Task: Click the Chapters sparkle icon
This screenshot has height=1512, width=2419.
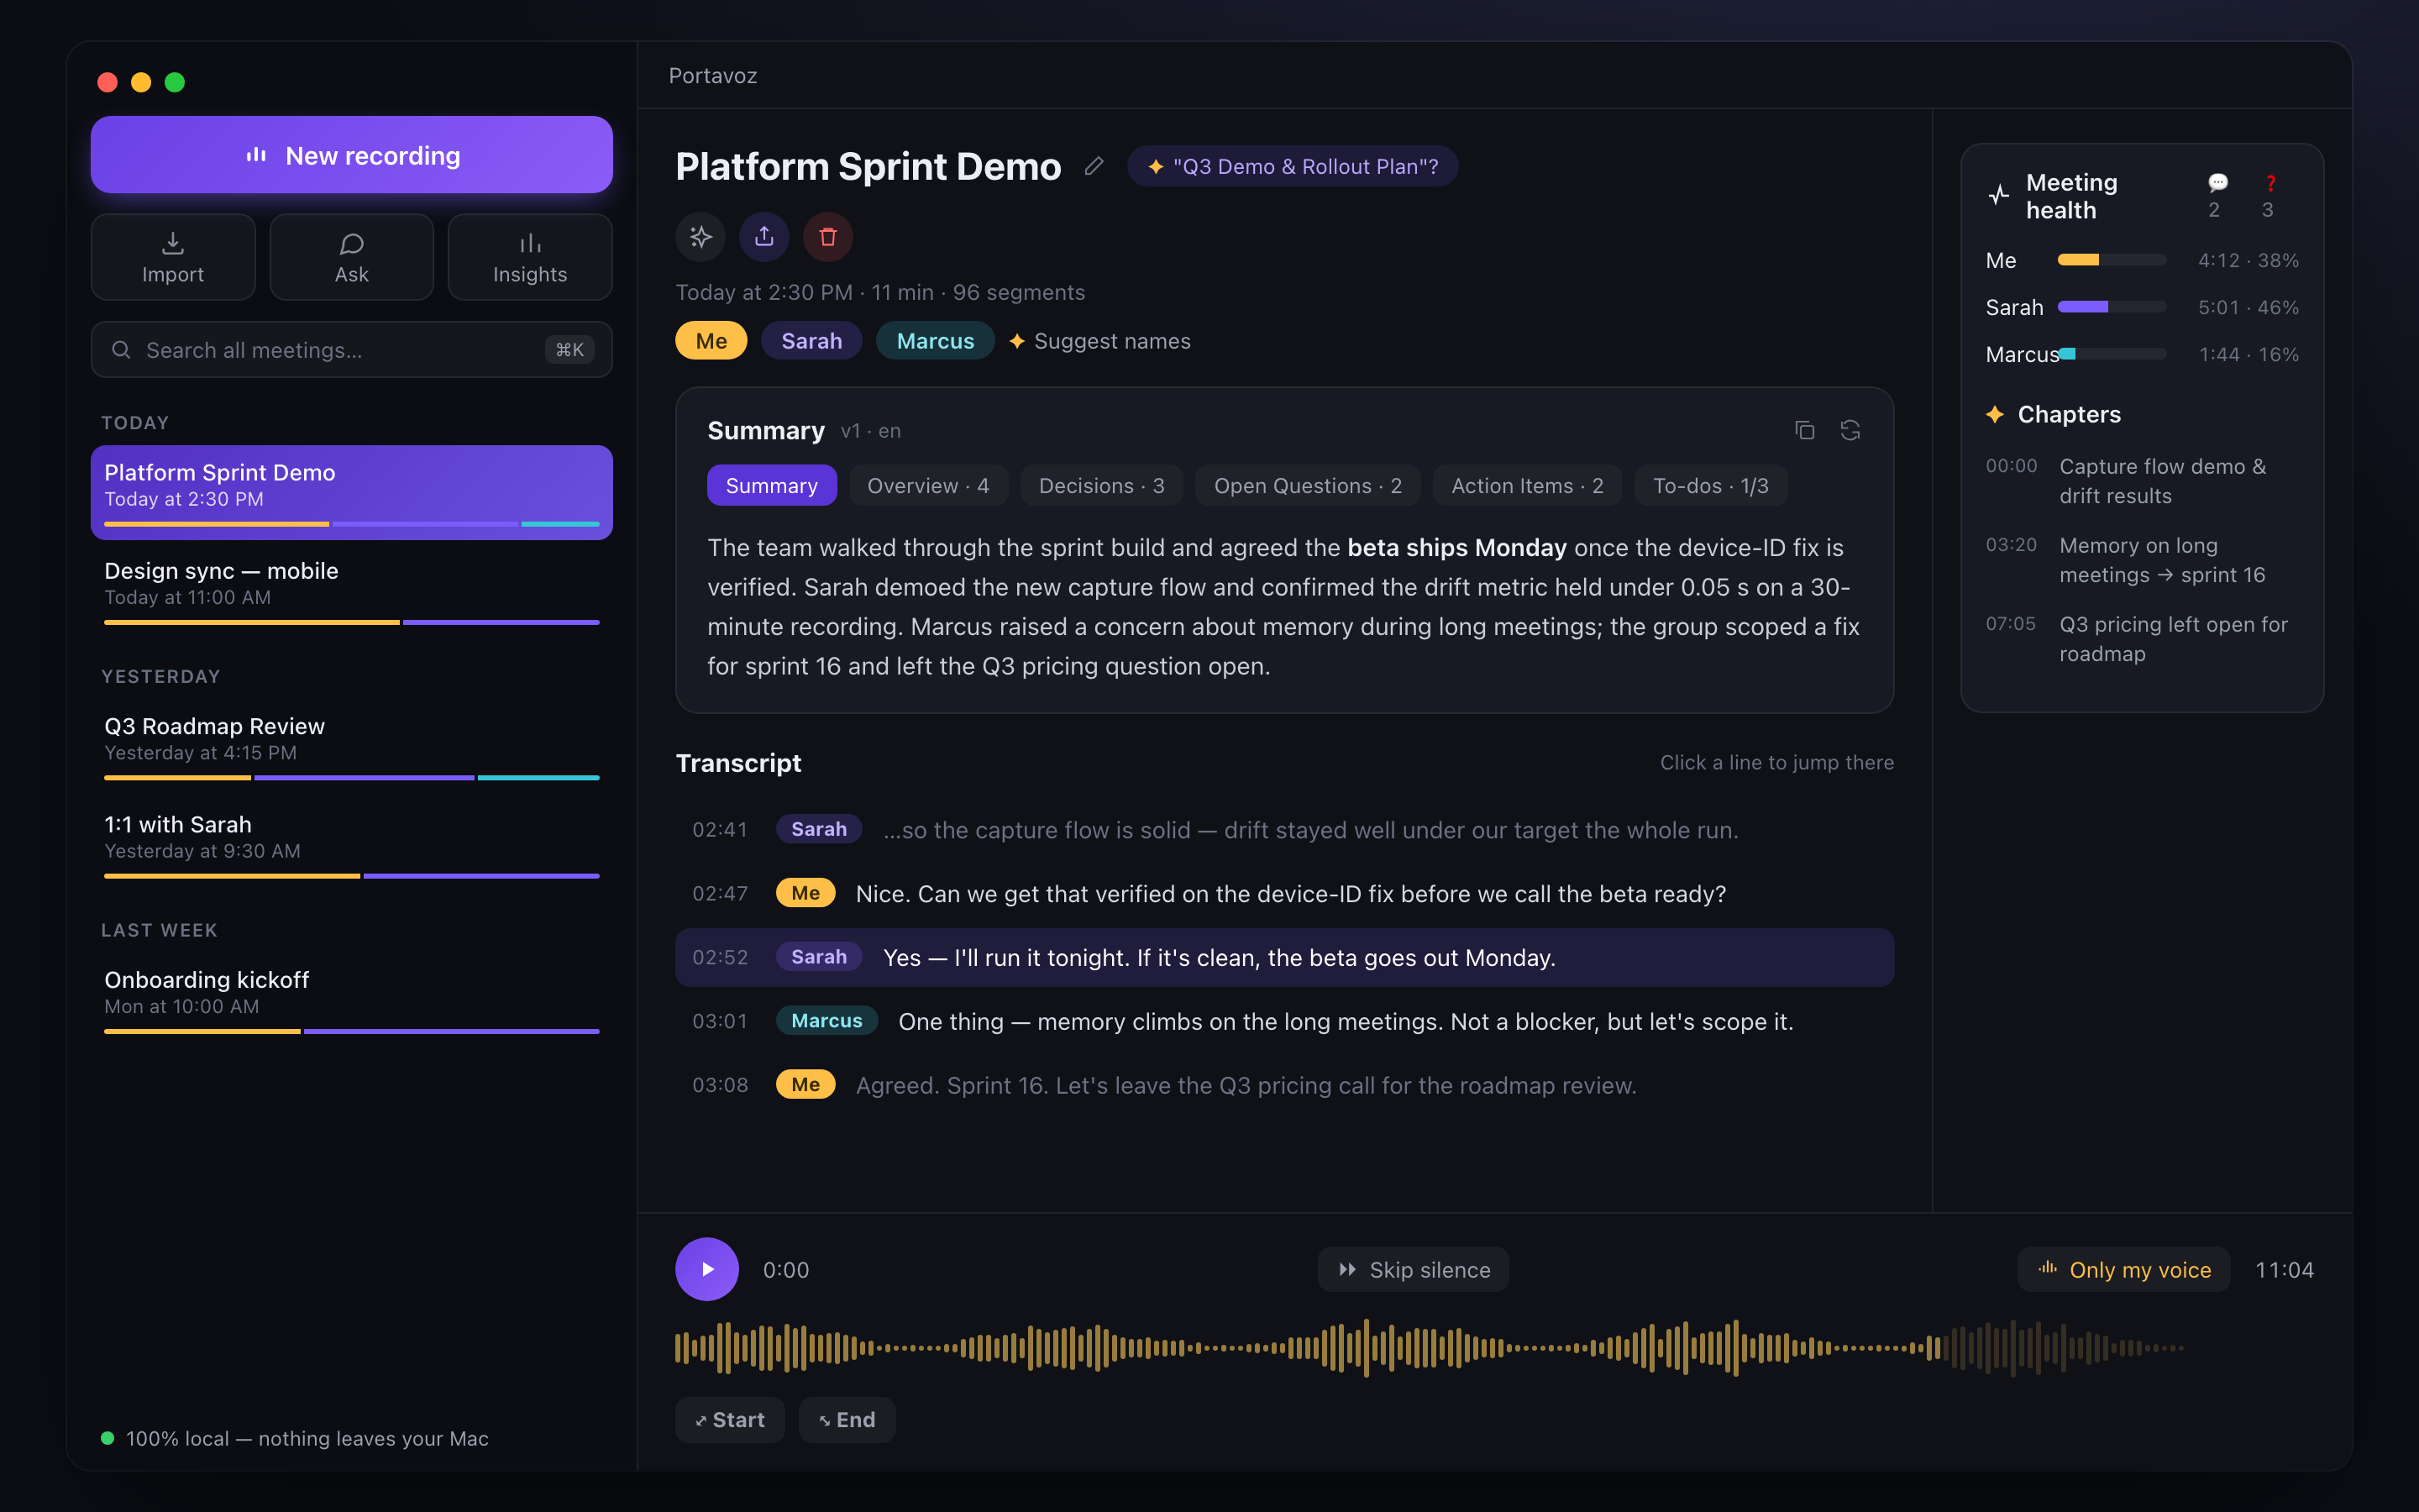Action: click(1995, 414)
